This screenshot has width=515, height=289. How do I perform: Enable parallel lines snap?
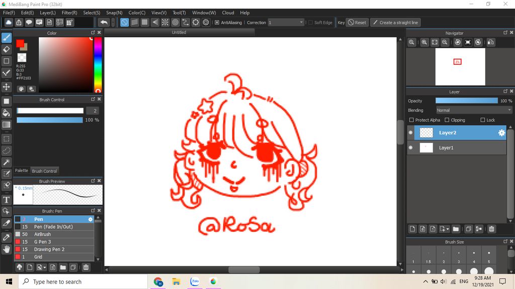135,22
